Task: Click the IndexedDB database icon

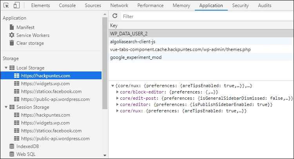Action: tap(12, 146)
